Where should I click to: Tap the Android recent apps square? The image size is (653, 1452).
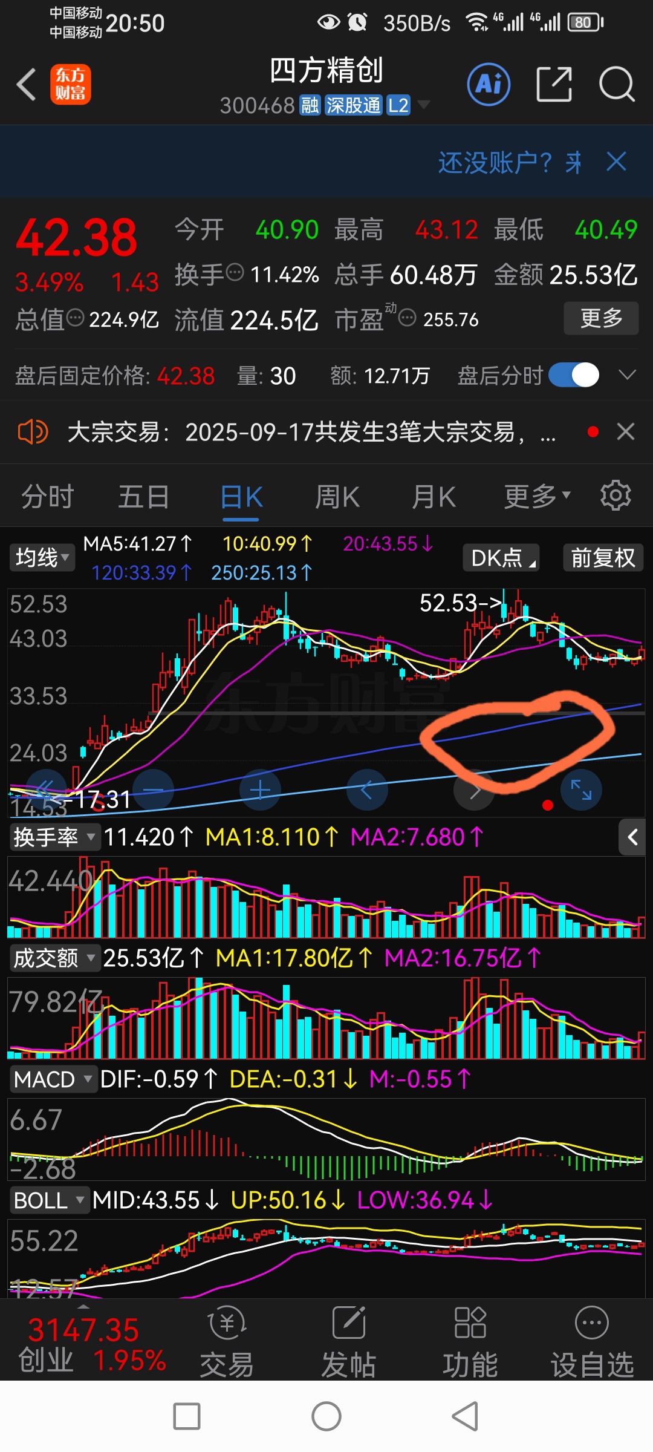tap(187, 1416)
